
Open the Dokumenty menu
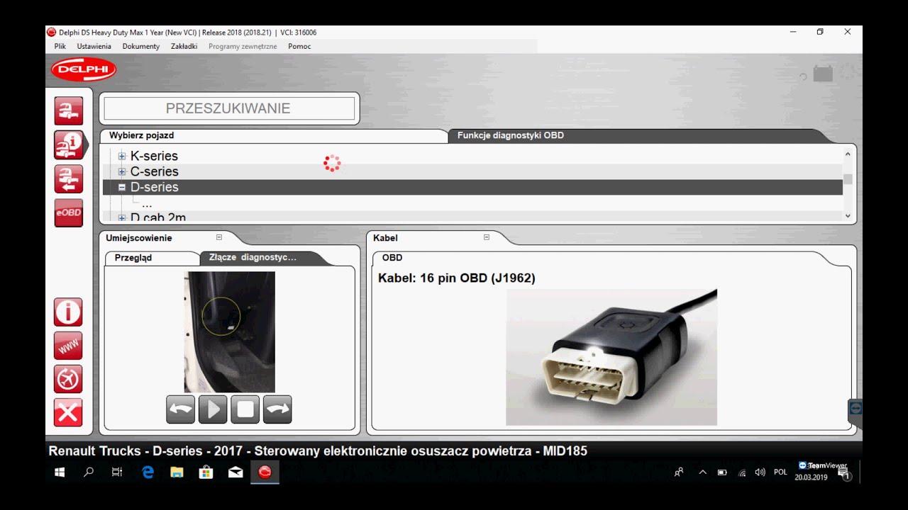141,46
